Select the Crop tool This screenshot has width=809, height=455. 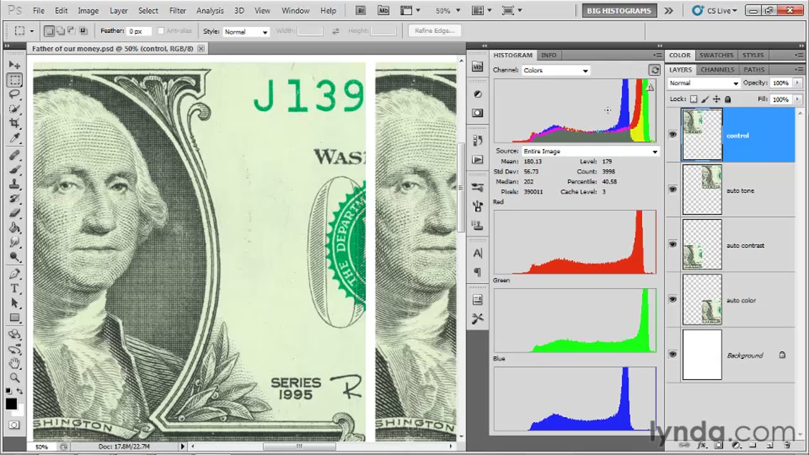[15, 123]
